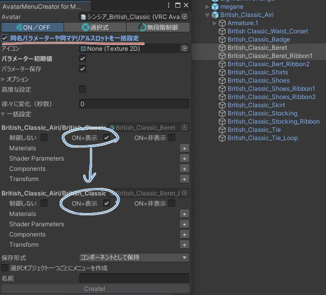Screen dimensions: 326x295
Task: Uncheck the パラメーター保存 checkbox
Action: (83, 69)
